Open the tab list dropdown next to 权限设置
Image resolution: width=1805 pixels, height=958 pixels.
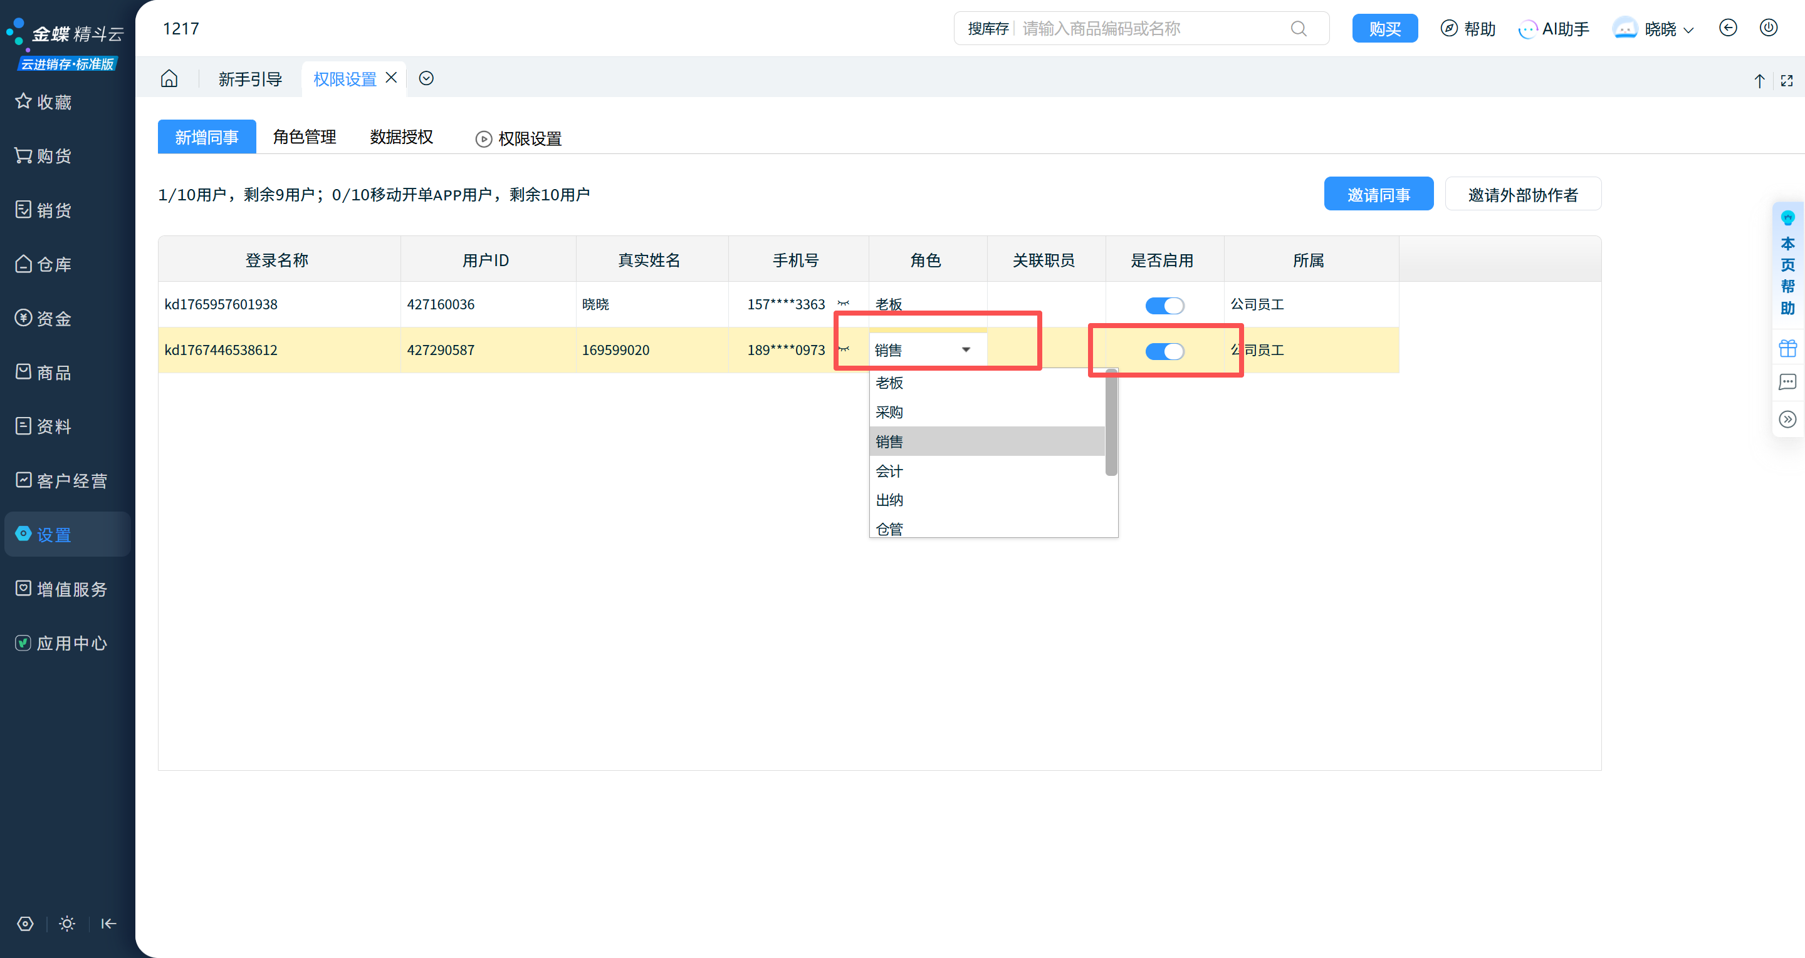click(x=426, y=78)
